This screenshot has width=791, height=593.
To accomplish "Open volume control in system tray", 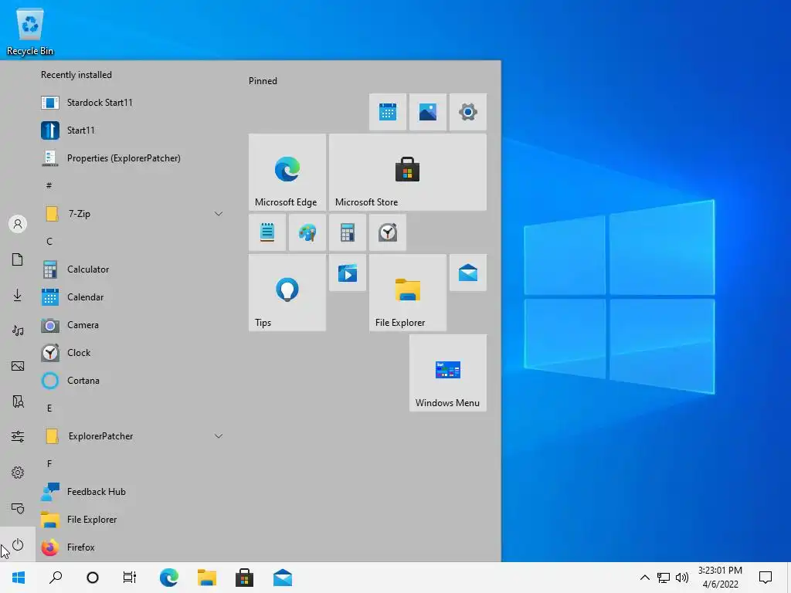I will (682, 578).
